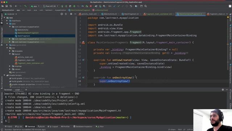Click the class gutter icon on line 8

83,43
